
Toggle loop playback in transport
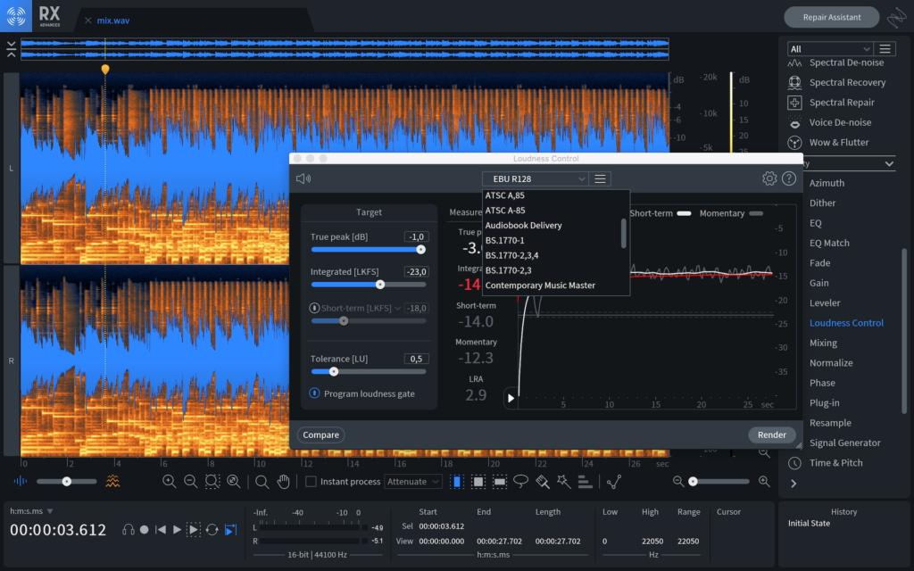point(212,530)
